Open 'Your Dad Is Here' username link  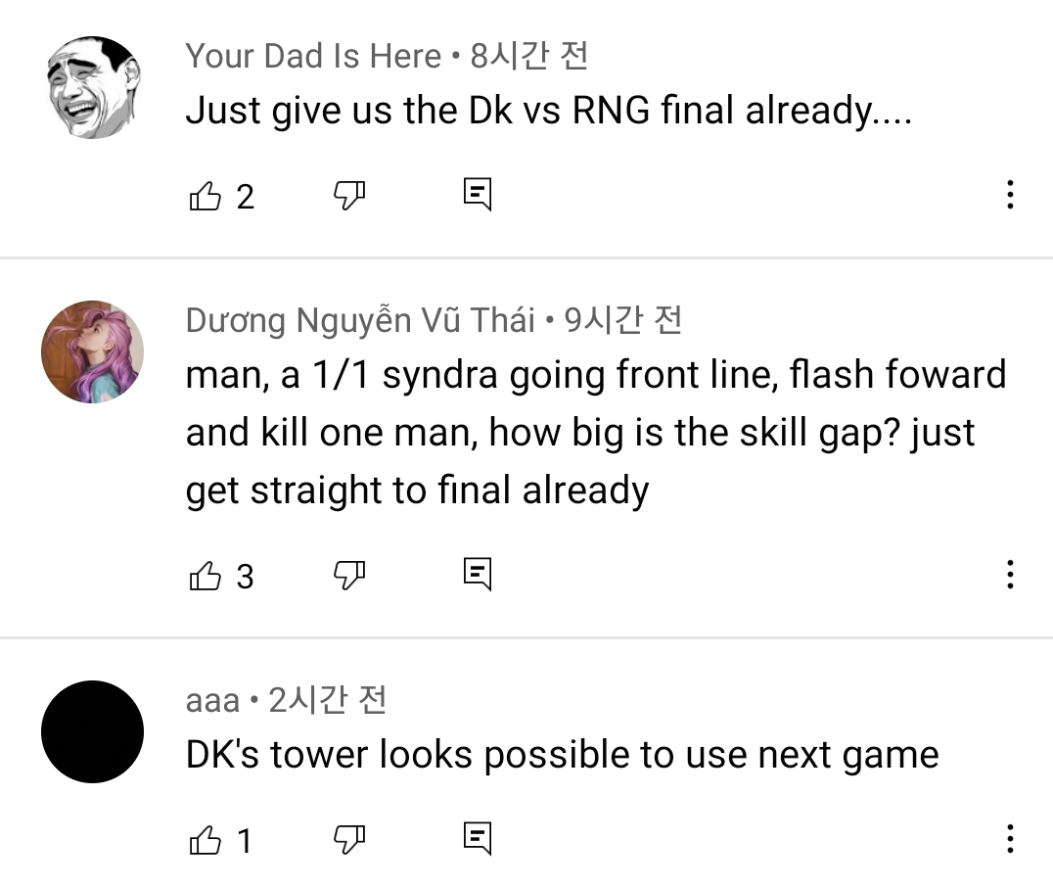(x=313, y=56)
